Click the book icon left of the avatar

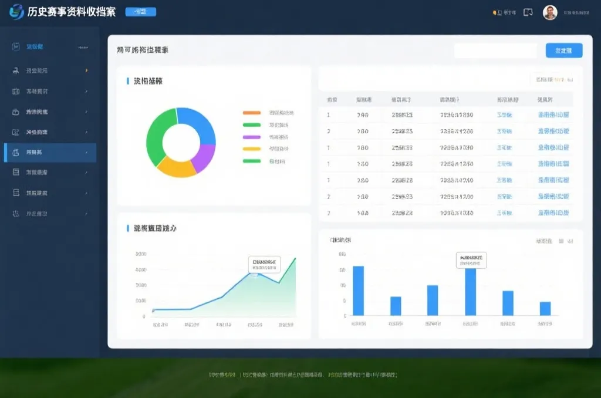coord(527,12)
